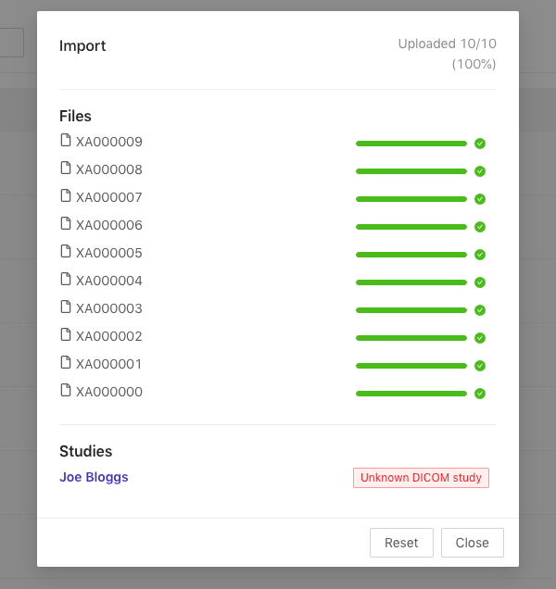Click the green success checkmark for XA000000
Screen dimensions: 556x589
480,394
